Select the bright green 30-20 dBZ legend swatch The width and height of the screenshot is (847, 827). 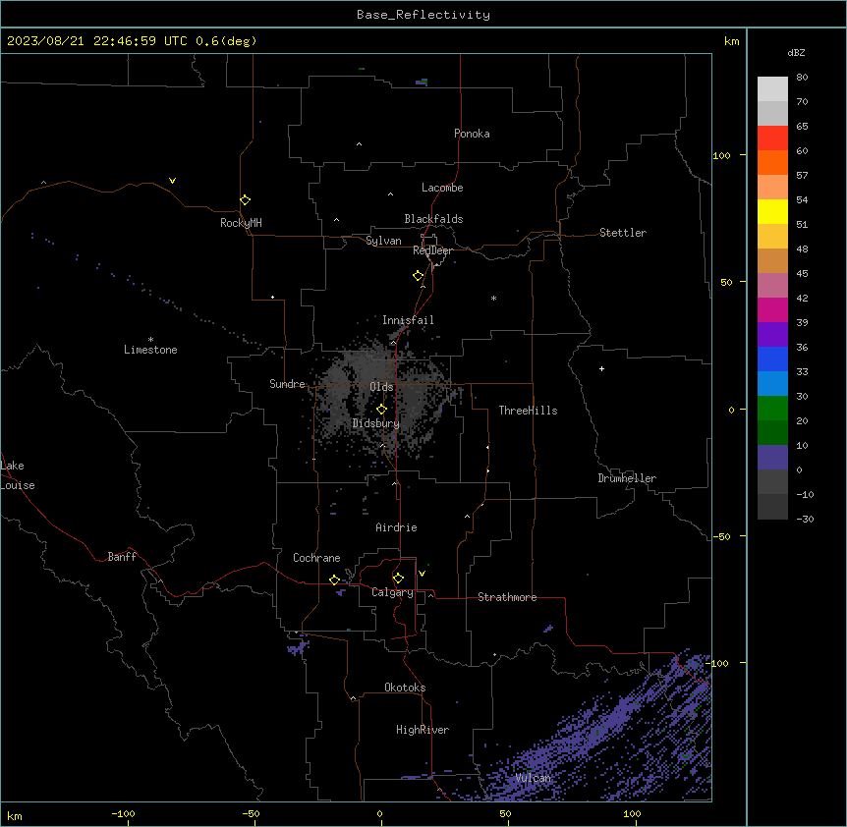tap(772, 409)
